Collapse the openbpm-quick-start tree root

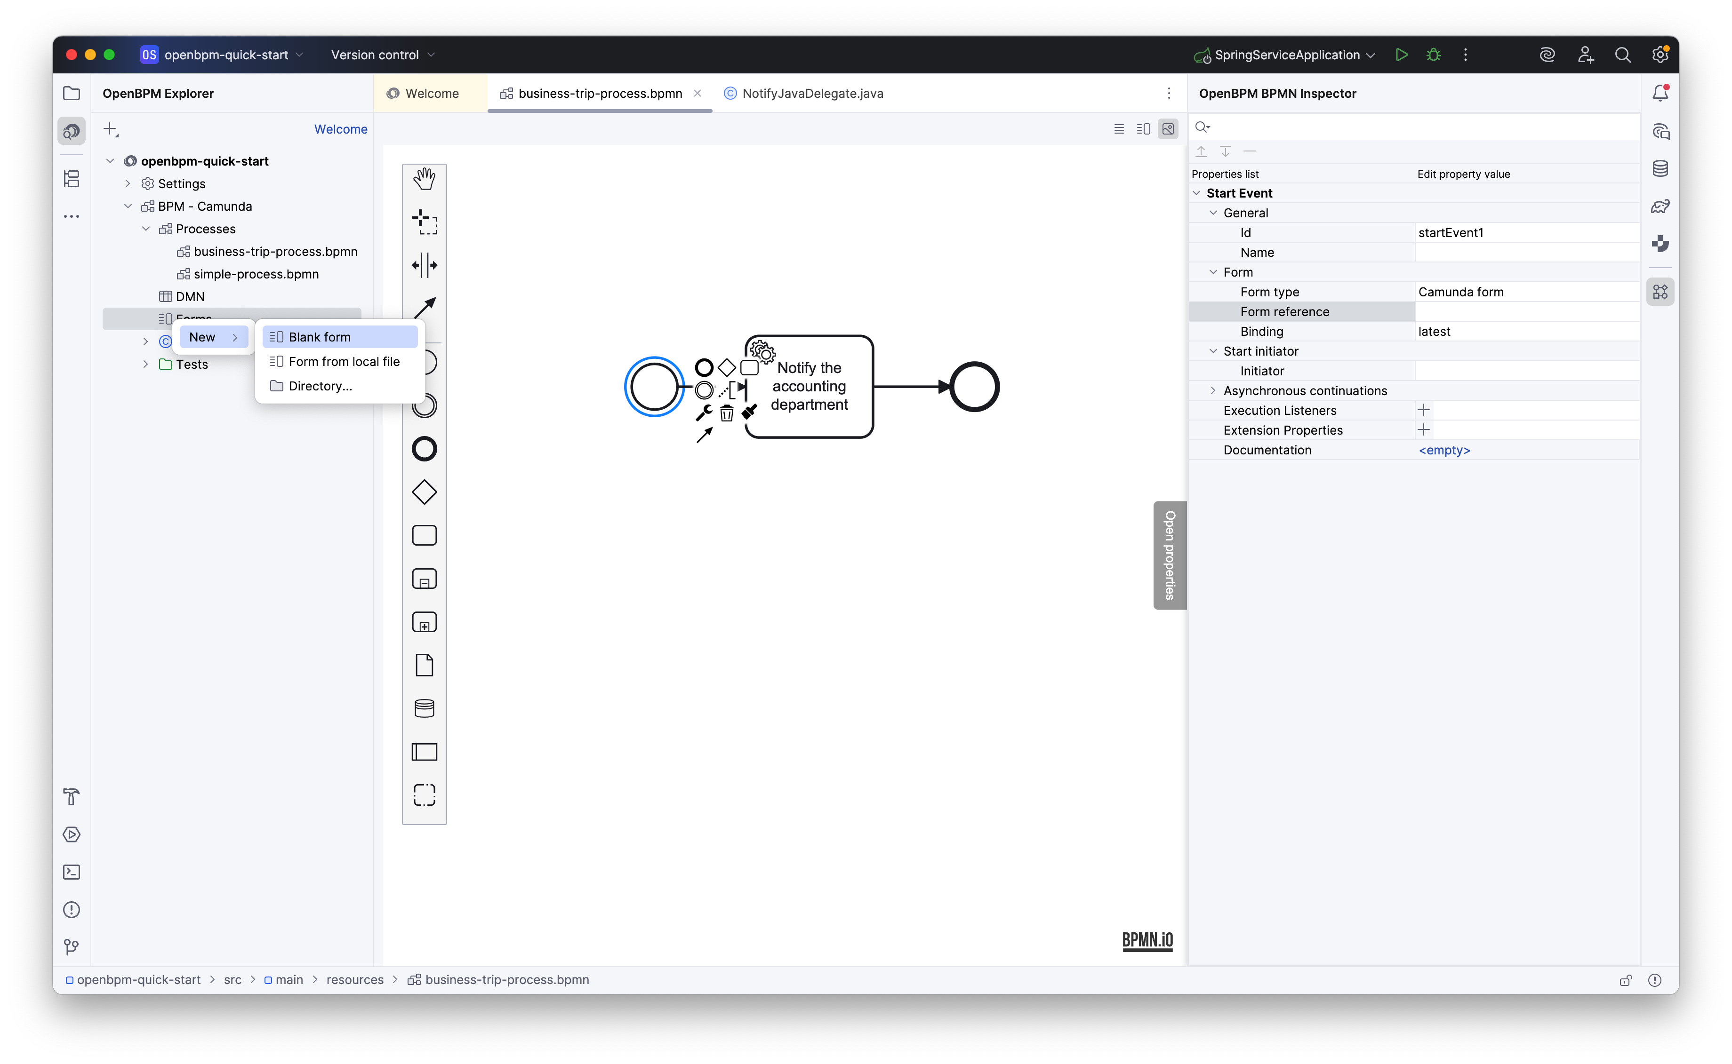110,161
